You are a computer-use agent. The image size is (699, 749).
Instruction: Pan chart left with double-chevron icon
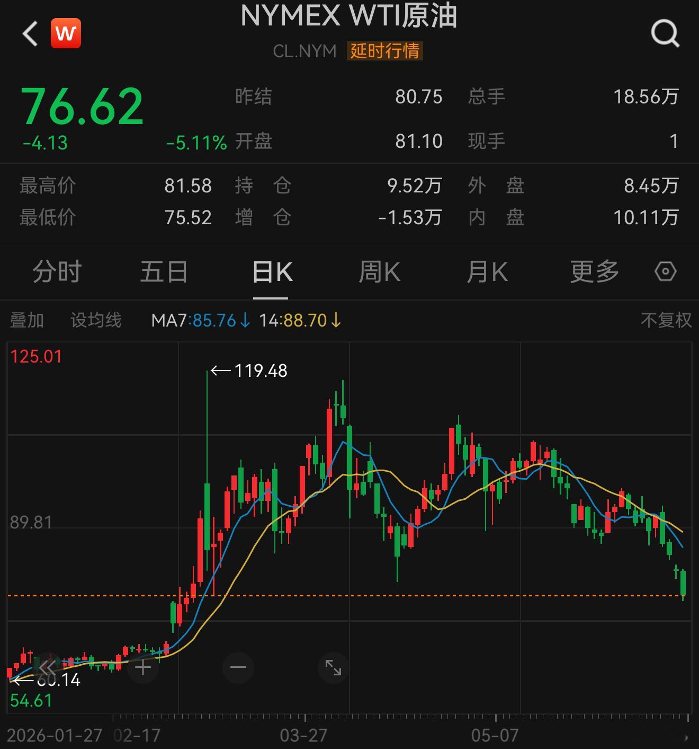pyautogui.click(x=47, y=667)
